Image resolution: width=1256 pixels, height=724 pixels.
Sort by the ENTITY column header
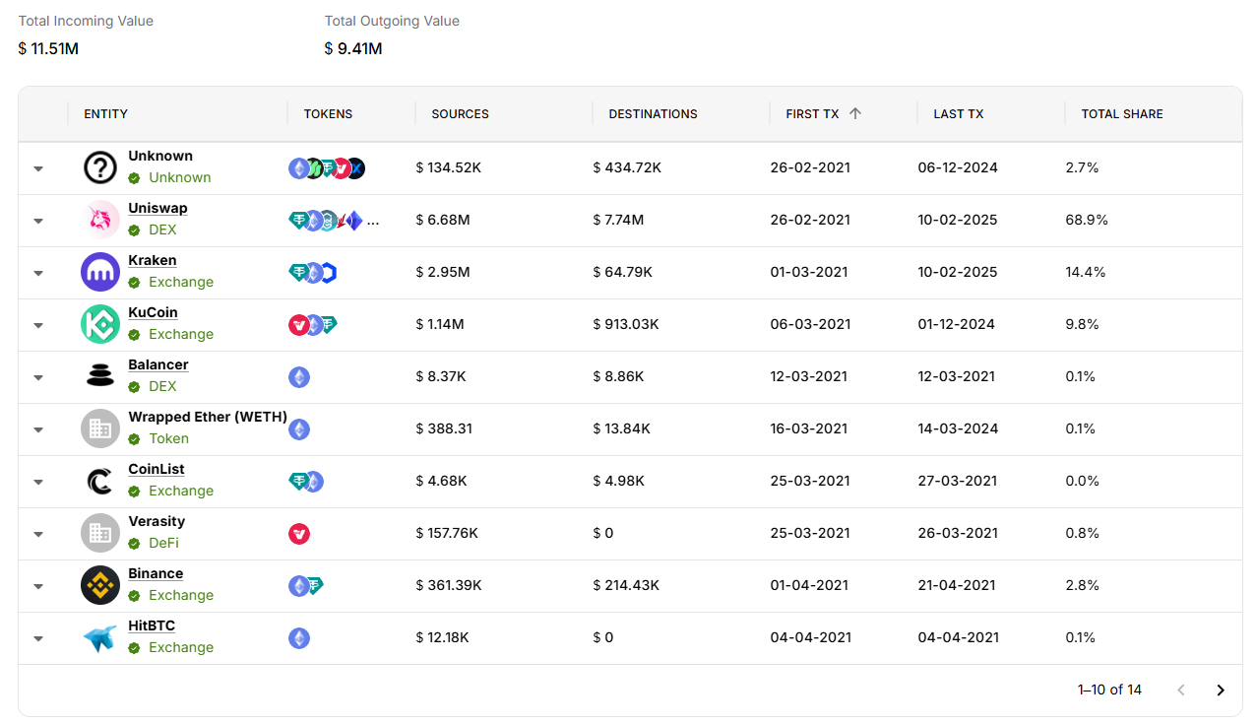point(105,114)
